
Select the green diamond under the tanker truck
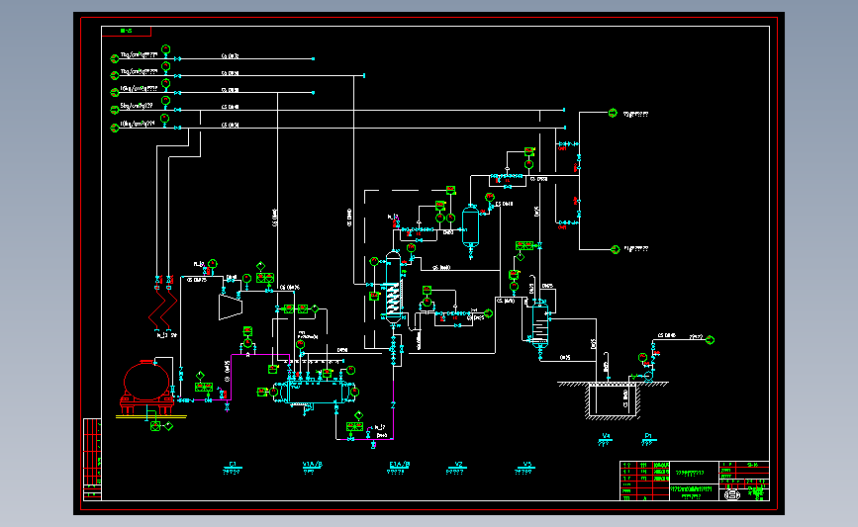tap(168, 426)
